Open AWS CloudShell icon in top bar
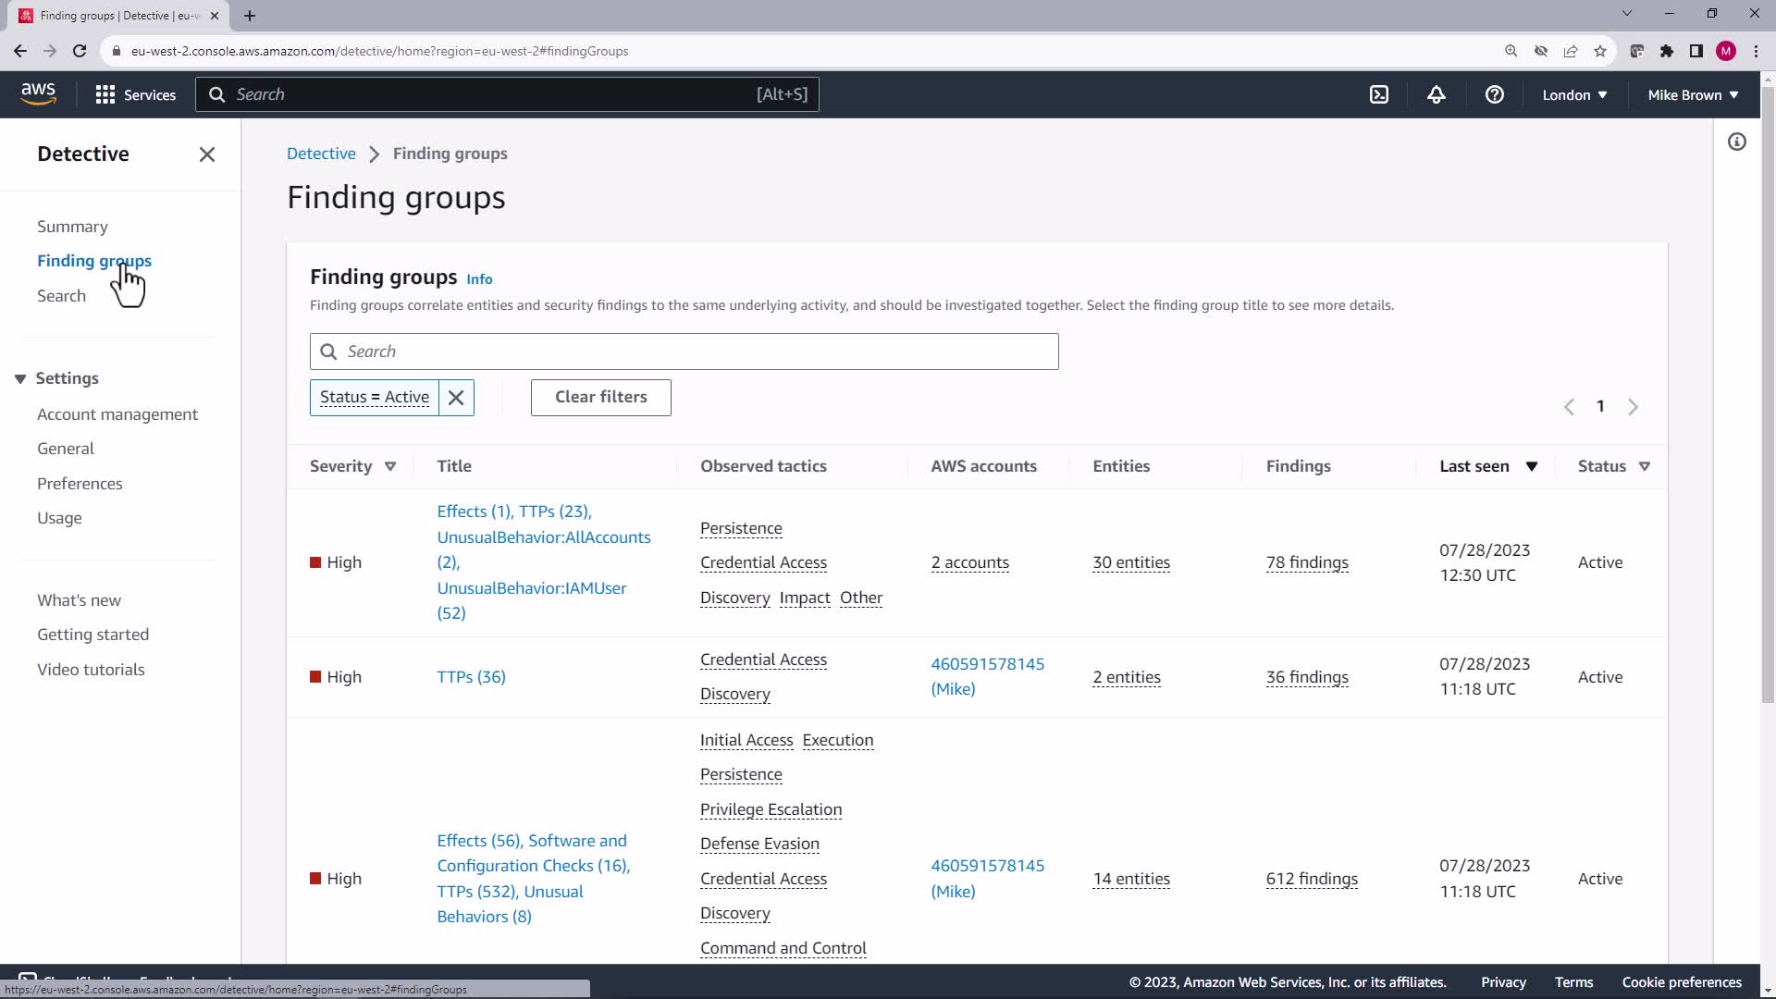Viewport: 1776px width, 999px height. (x=1378, y=94)
